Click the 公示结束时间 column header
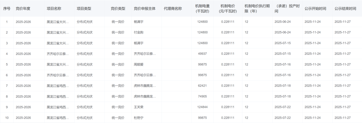The image size is (362, 123). coord(345,8)
